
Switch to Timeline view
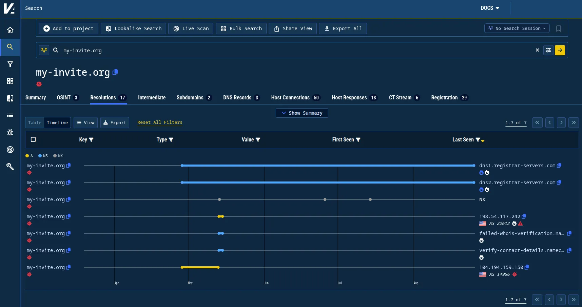pyautogui.click(x=57, y=122)
